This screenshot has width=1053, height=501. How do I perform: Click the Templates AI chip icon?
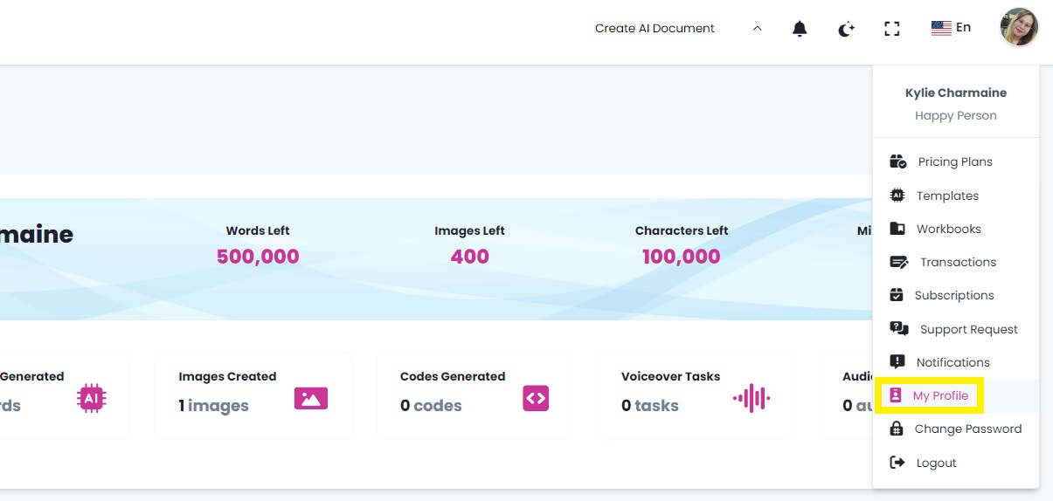[x=897, y=196]
